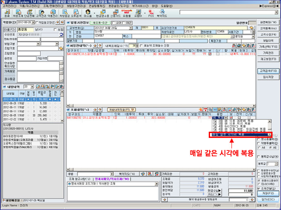The image size is (281, 210).
Task: Toggle the 보험 checkbox near patient name
Action: [x=55, y=29]
